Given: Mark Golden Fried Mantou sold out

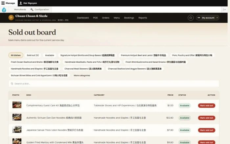Looking at the screenshot, I should pos(207,142).
